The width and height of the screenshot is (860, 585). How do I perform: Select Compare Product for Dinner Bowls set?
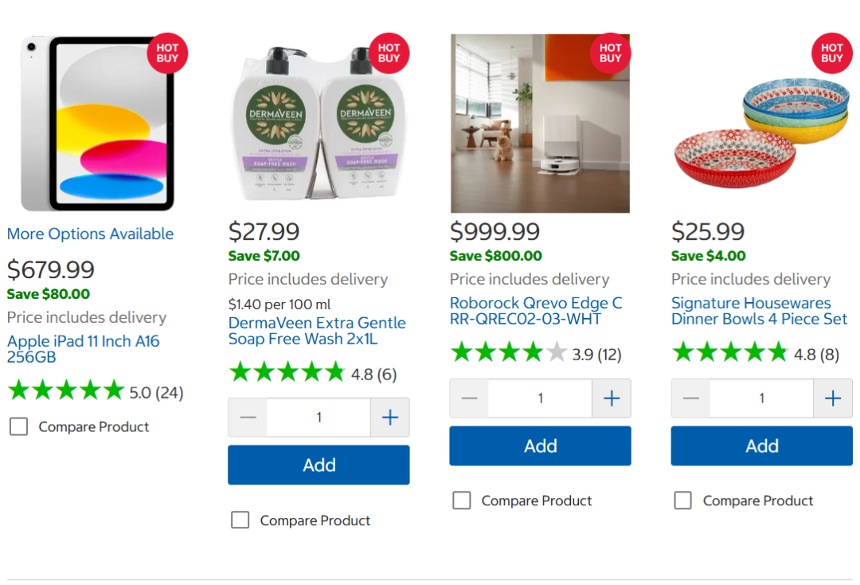point(682,501)
